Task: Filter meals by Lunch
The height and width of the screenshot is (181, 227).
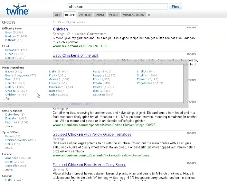Action: [x=9, y=54]
